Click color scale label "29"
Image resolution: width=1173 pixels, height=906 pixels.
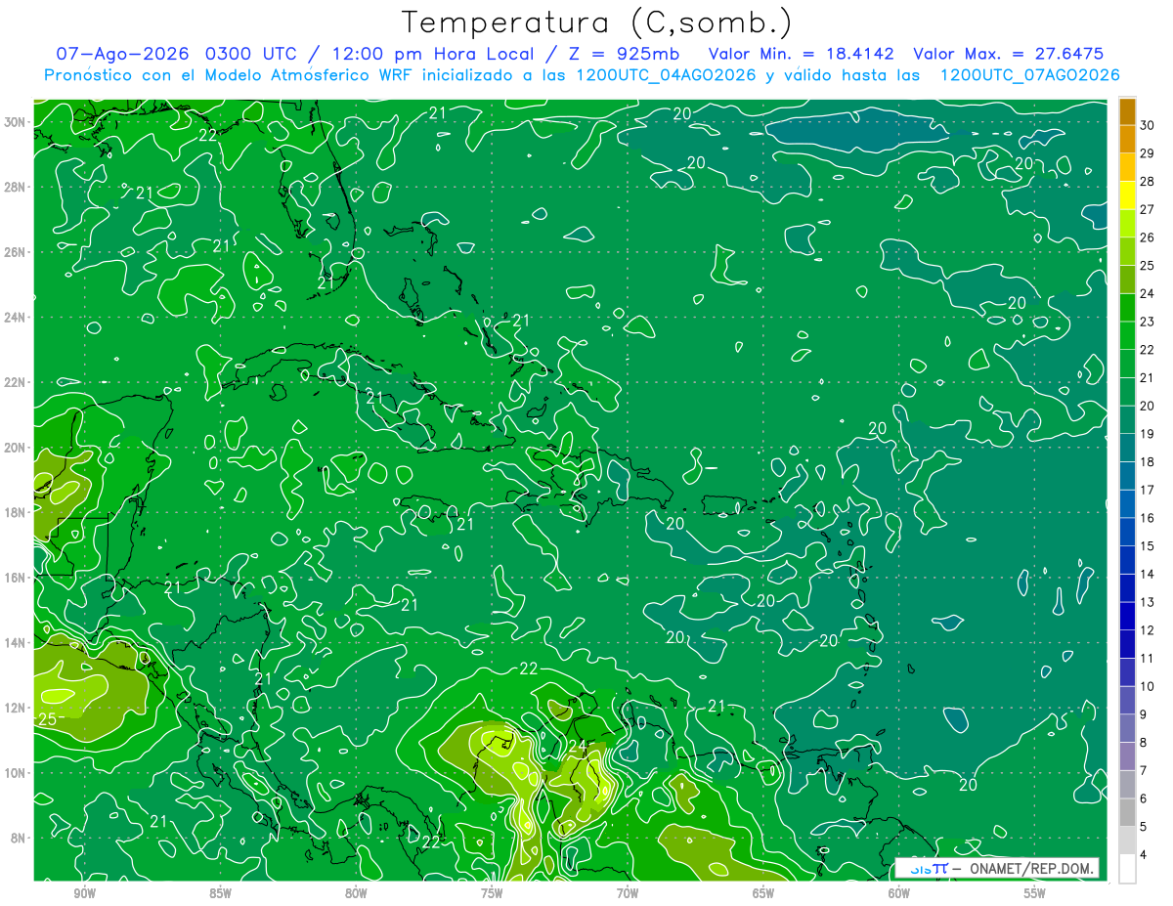tap(1147, 153)
